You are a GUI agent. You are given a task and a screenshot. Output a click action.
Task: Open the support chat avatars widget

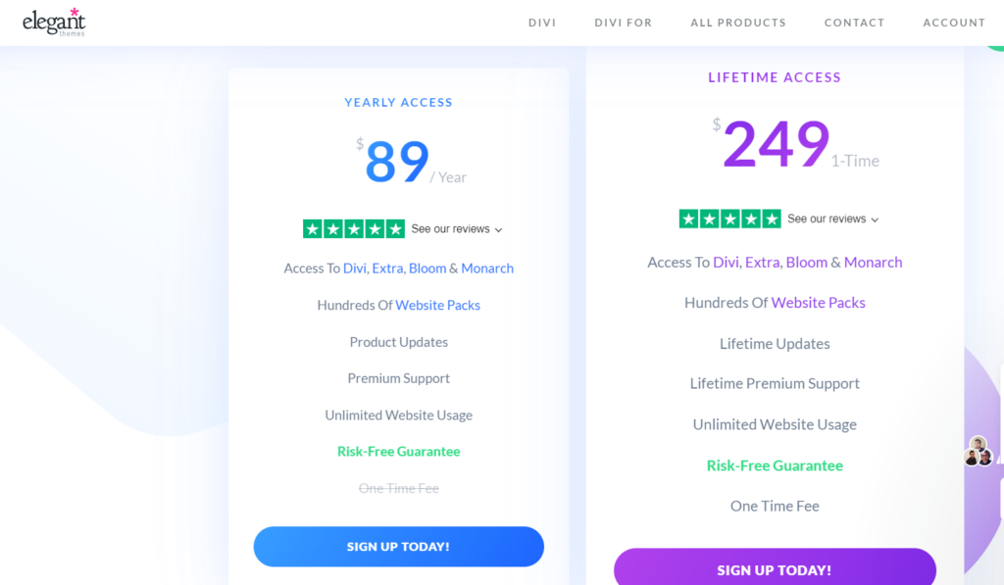pos(978,452)
